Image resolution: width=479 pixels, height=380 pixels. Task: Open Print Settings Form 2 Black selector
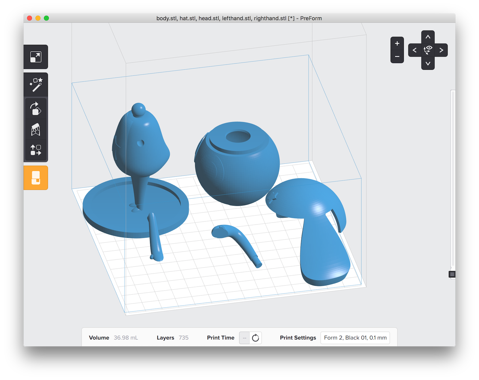pyautogui.click(x=355, y=338)
